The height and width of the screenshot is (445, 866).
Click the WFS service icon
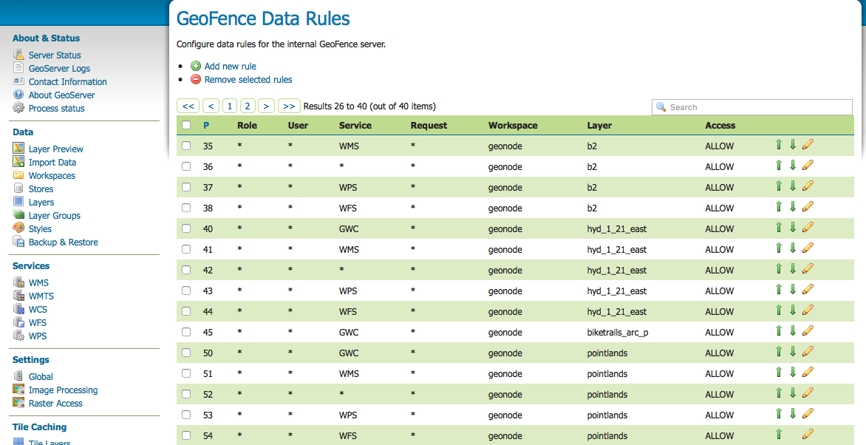(18, 322)
